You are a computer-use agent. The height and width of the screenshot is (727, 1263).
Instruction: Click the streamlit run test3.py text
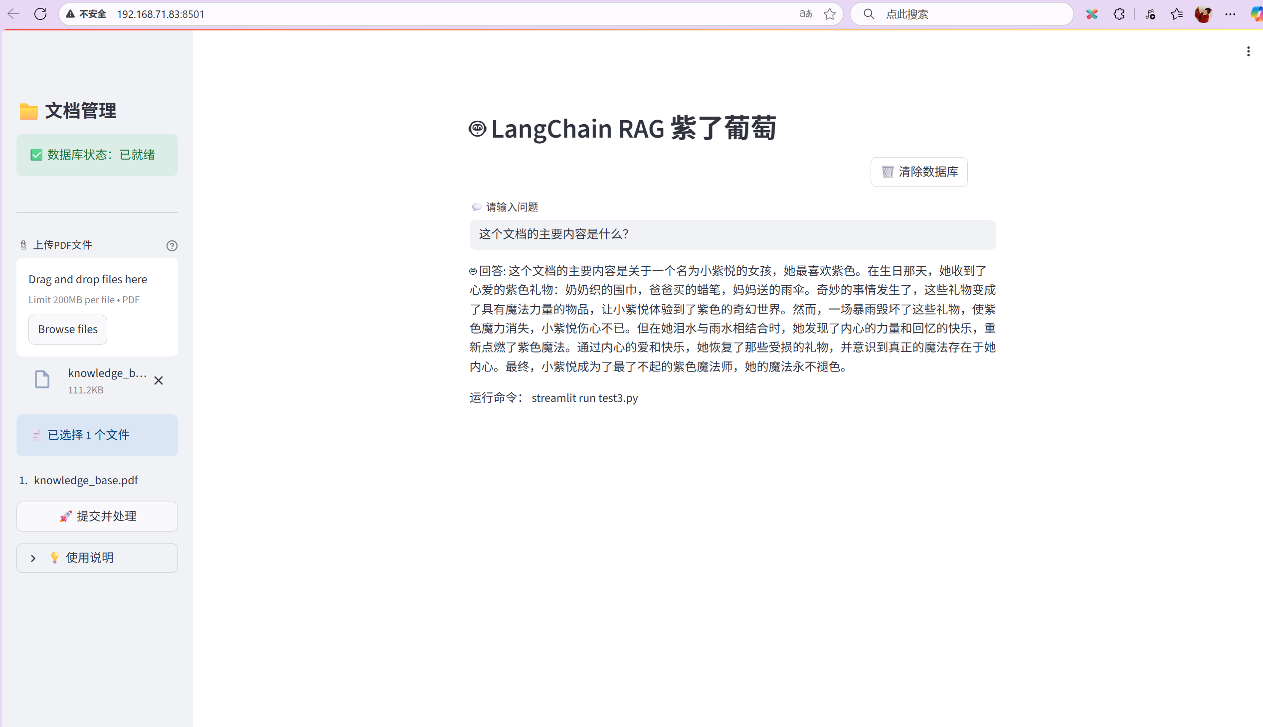click(x=584, y=398)
